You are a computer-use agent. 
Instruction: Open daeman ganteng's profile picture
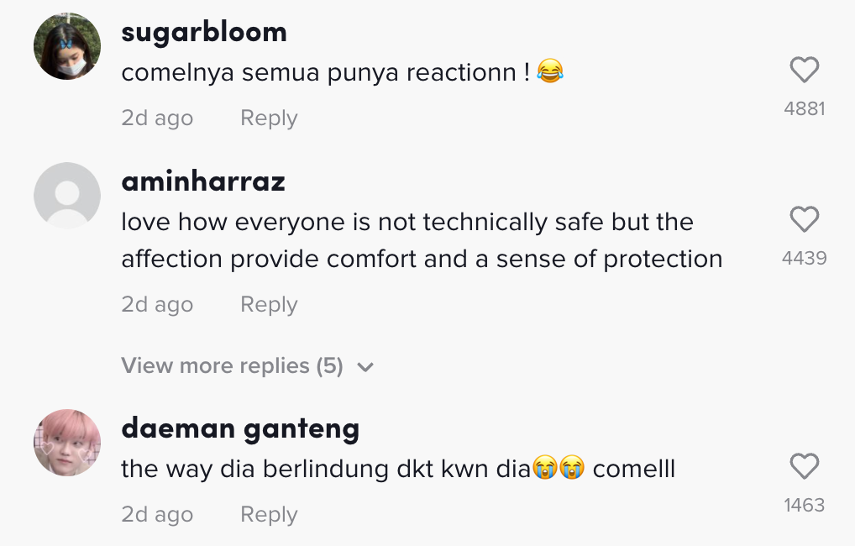67,443
